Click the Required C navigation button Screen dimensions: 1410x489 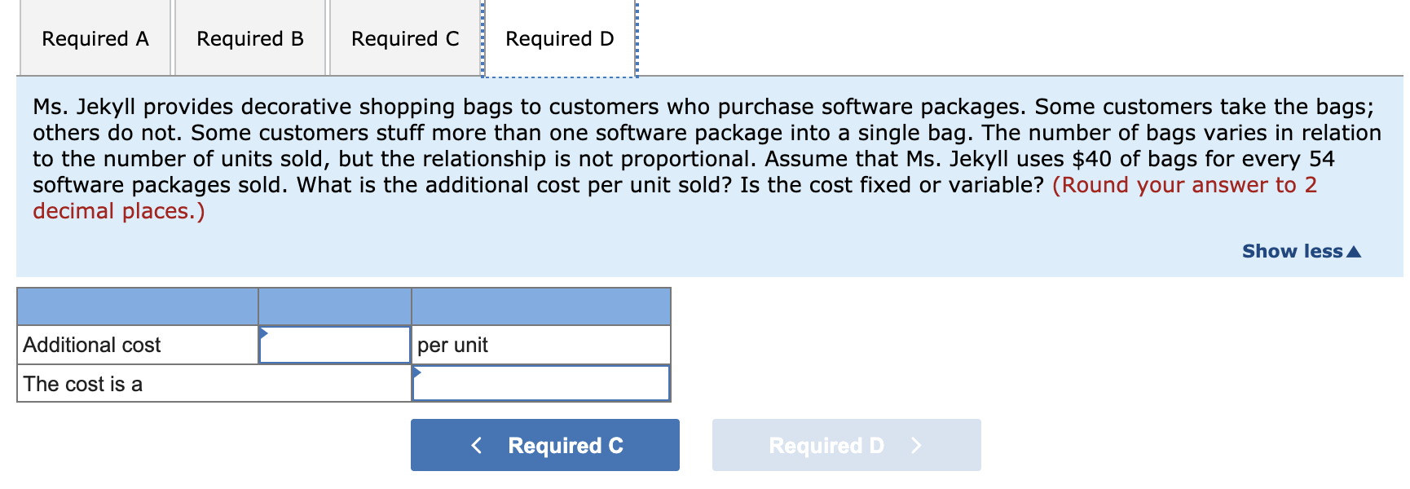544,445
